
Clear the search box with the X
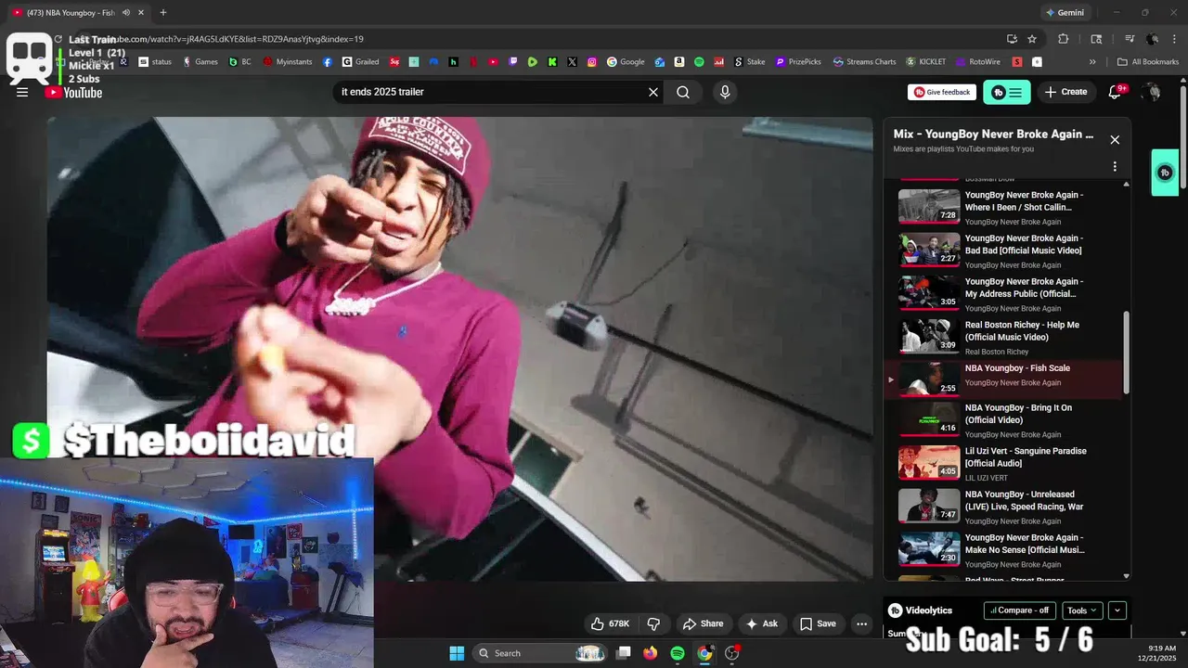point(653,92)
